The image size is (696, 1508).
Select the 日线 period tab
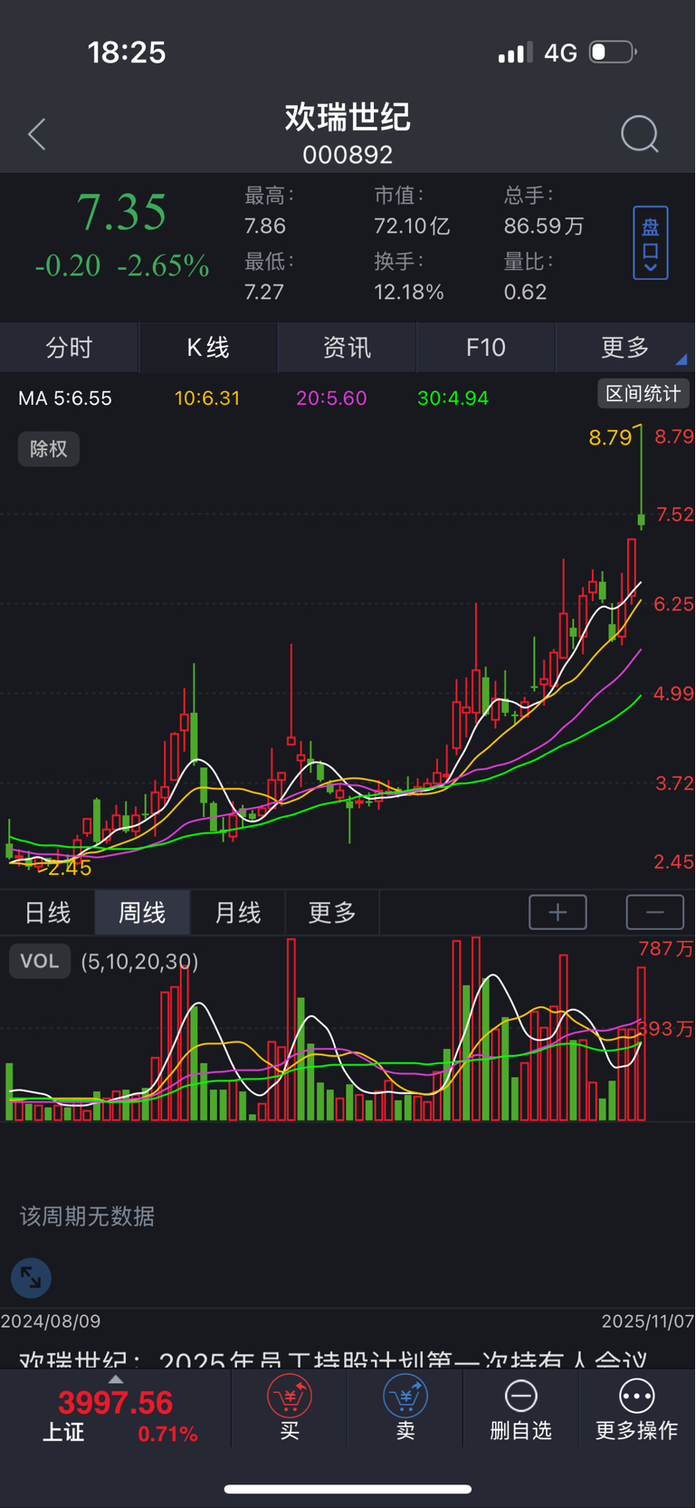[x=47, y=913]
